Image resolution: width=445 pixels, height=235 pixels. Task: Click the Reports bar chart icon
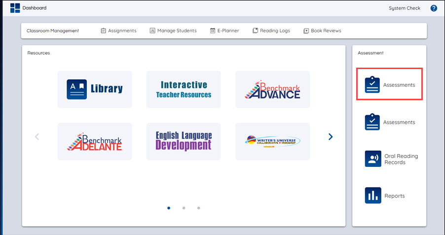point(373,196)
